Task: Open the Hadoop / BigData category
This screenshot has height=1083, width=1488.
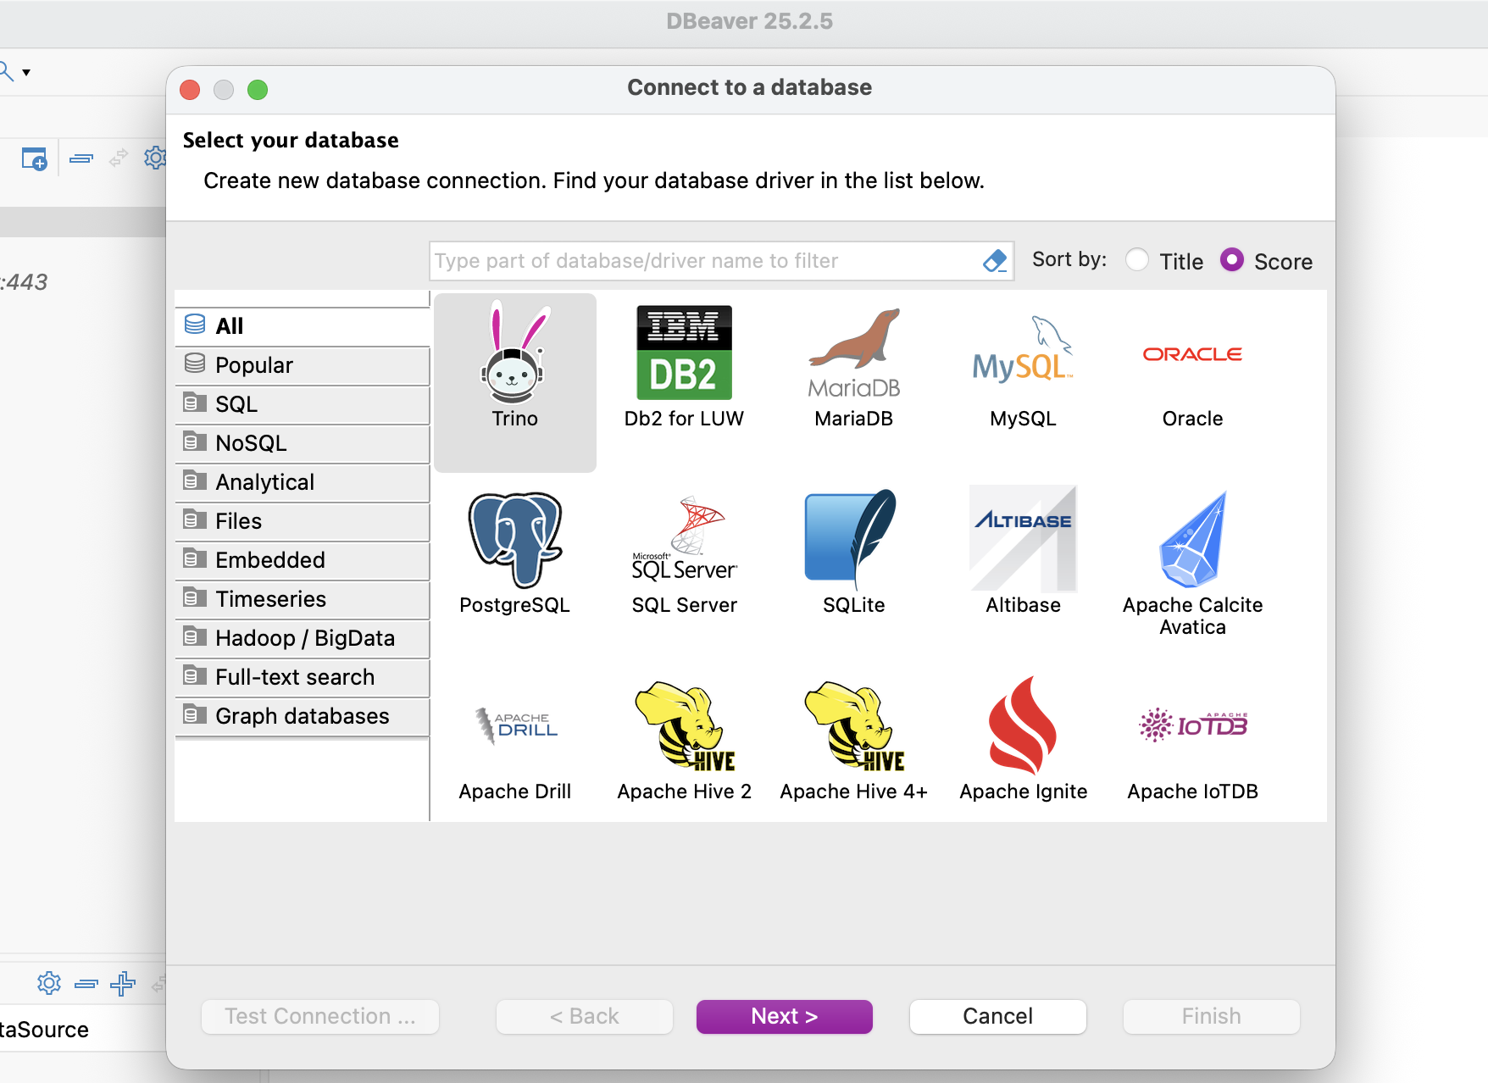Action: [x=303, y=638]
